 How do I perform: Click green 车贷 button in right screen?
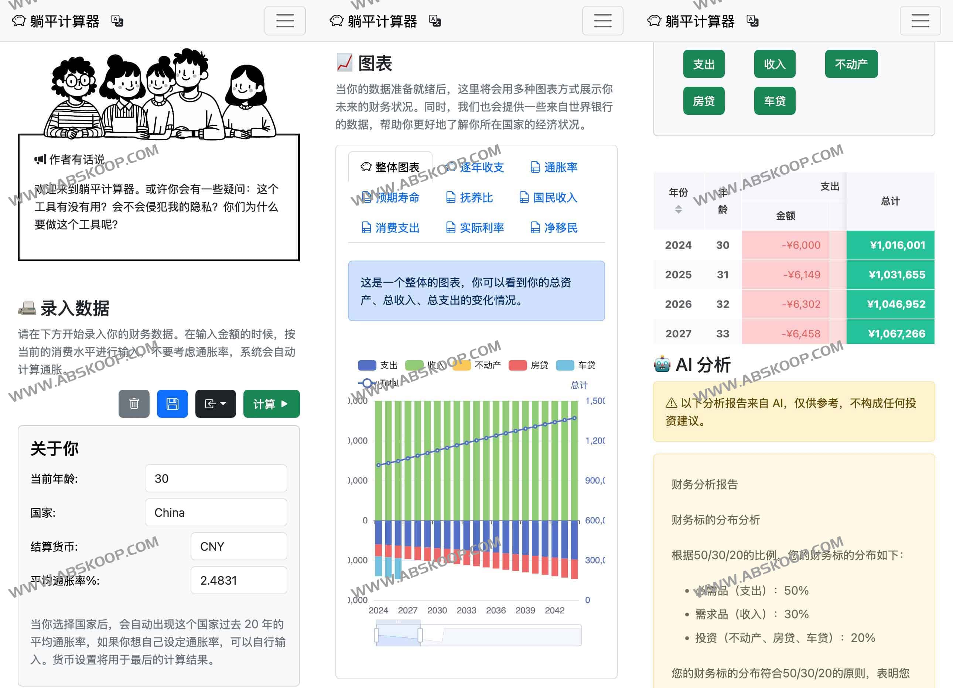(x=775, y=101)
